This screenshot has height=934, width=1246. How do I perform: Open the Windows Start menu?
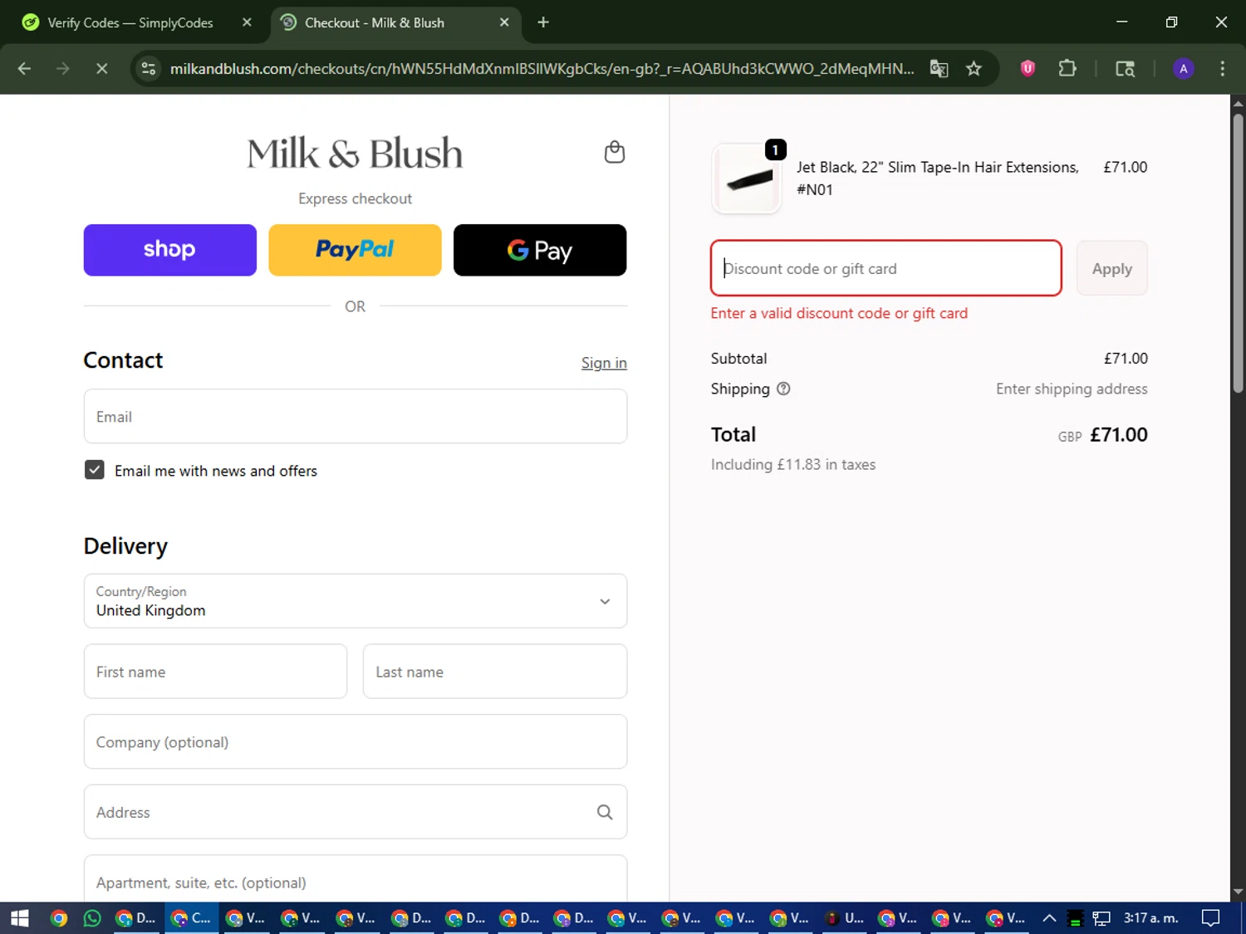click(20, 918)
